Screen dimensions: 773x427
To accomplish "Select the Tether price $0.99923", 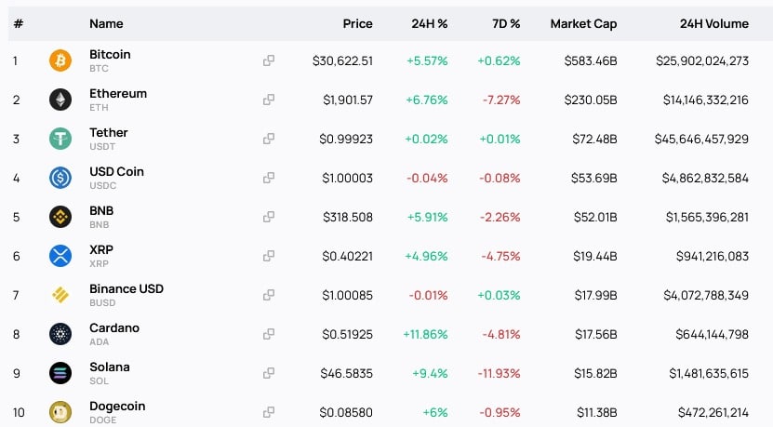I will (346, 139).
